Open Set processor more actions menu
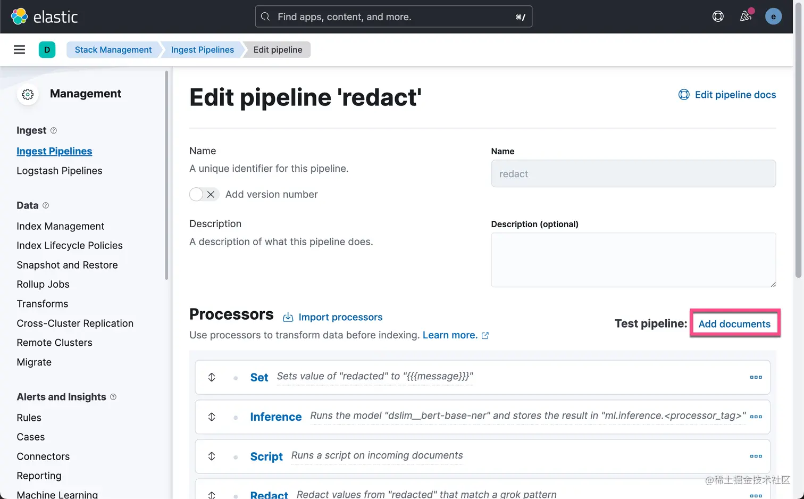The height and width of the screenshot is (499, 804). point(756,377)
